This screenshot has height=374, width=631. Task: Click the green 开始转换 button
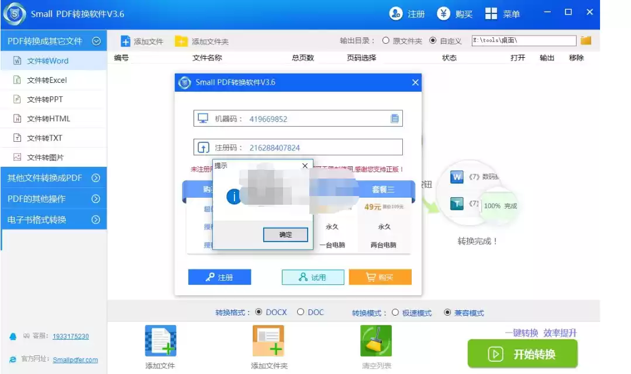522,354
